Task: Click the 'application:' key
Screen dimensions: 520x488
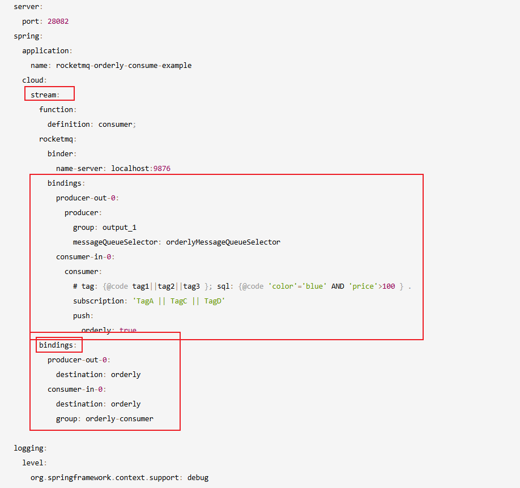Action: click(x=47, y=51)
